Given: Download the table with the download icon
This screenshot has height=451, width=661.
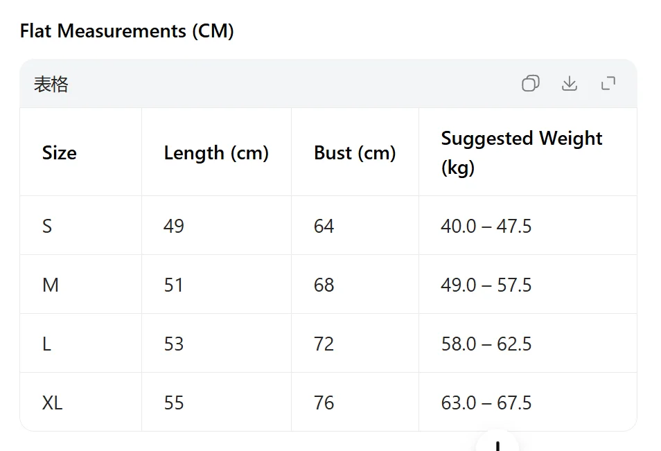Looking at the screenshot, I should (569, 83).
